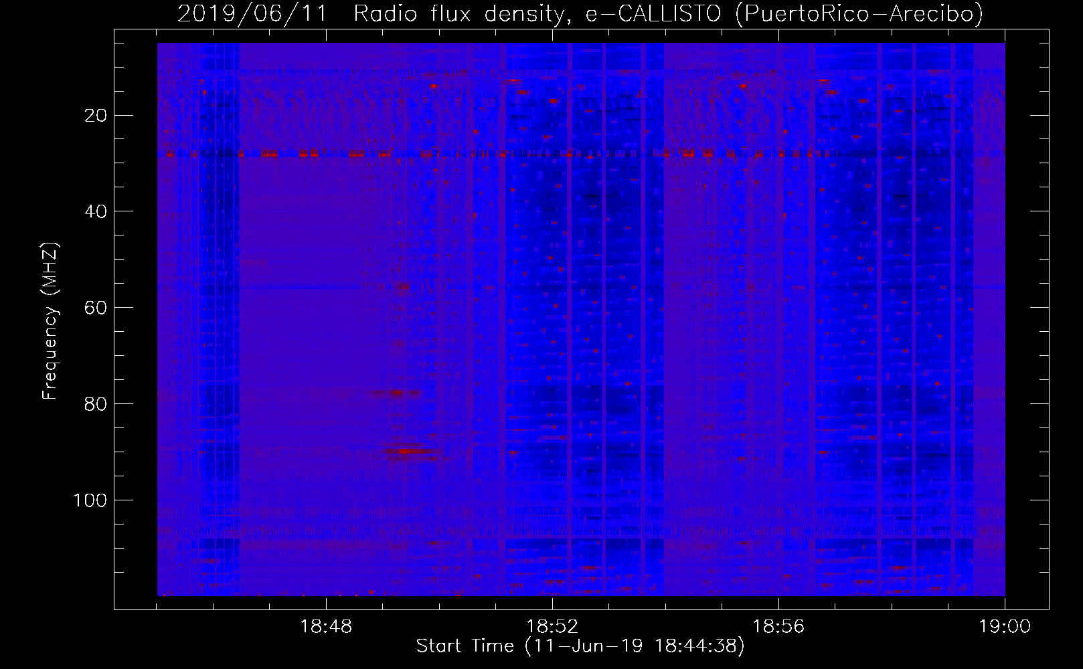Screen dimensions: 1083x669
Task: Click the bright red burst near 90 MHz
Action: pos(408,452)
